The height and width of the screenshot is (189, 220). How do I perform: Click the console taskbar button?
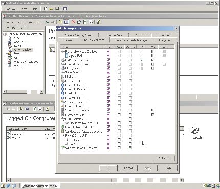point(40,186)
